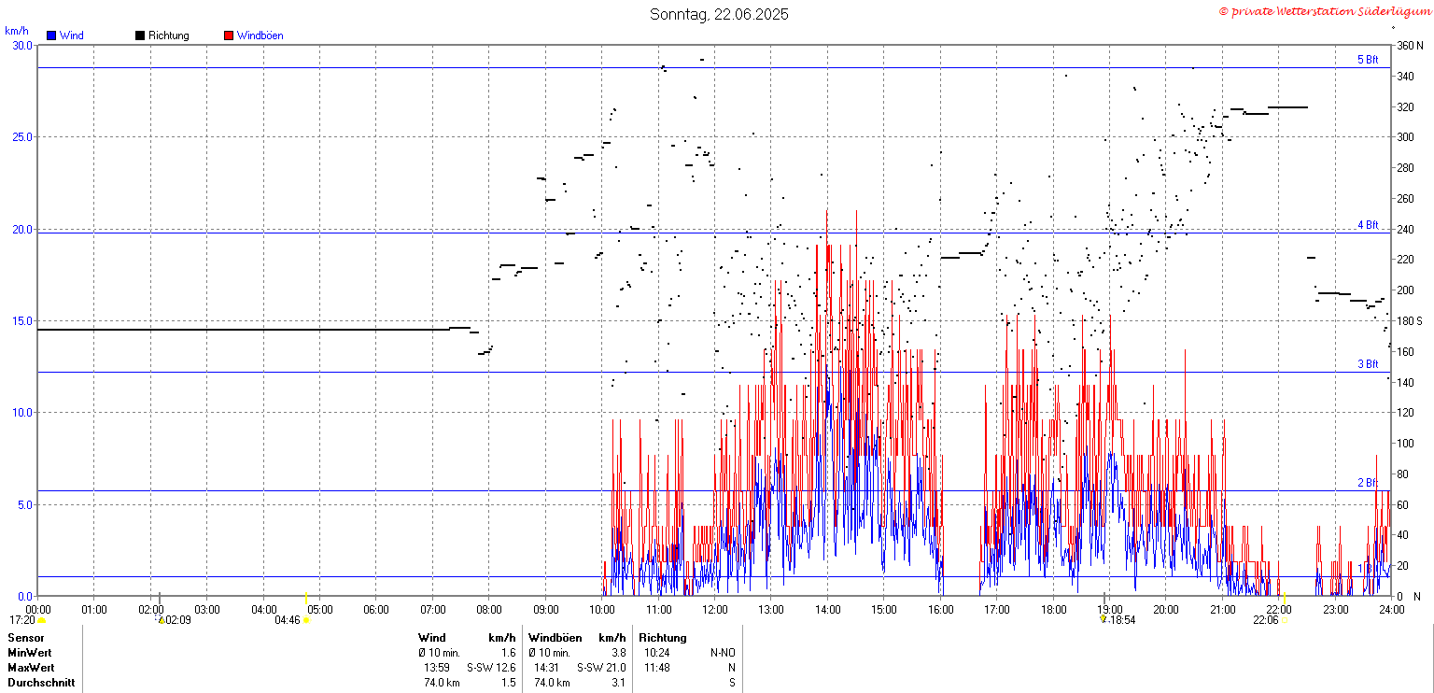Click the 19:00 time axis tick label
The image size is (1434, 693).
(1110, 610)
